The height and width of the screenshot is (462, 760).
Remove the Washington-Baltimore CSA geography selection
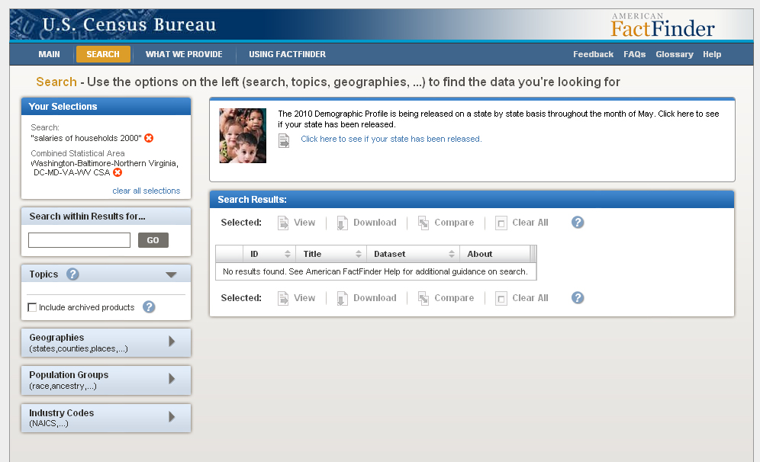pos(118,172)
